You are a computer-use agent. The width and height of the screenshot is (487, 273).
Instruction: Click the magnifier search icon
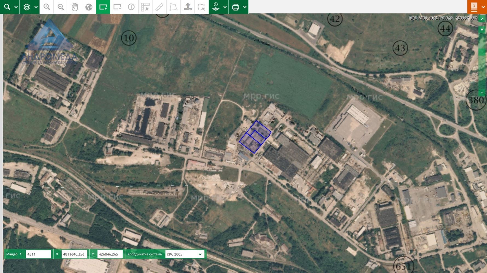tap(7, 7)
